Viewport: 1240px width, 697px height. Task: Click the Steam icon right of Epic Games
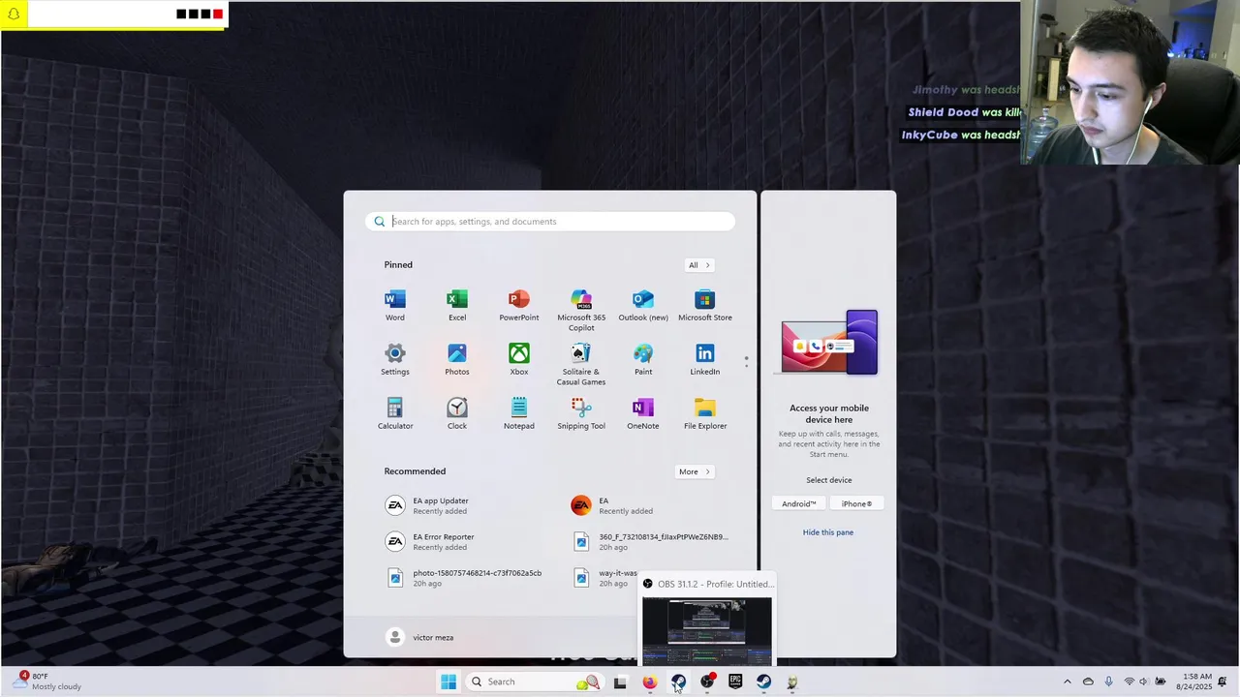(x=764, y=682)
